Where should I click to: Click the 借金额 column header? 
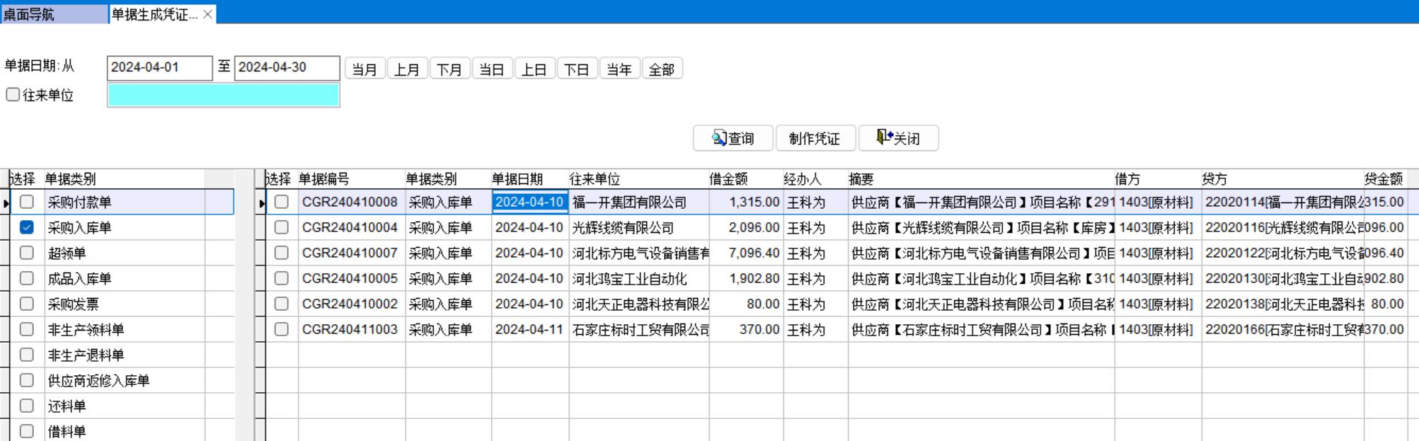point(729,179)
